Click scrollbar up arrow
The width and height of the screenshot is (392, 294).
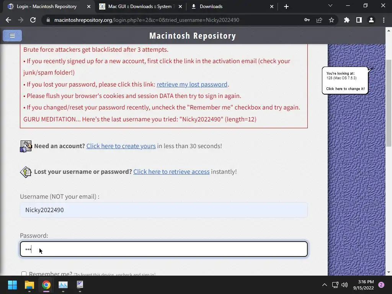[x=389, y=31]
